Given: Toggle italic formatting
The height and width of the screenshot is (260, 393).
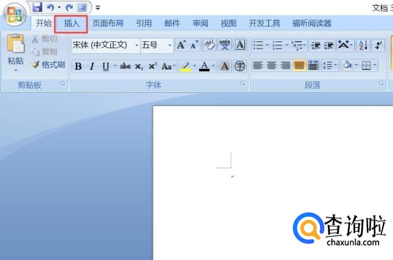Looking at the screenshot, I should coord(92,66).
